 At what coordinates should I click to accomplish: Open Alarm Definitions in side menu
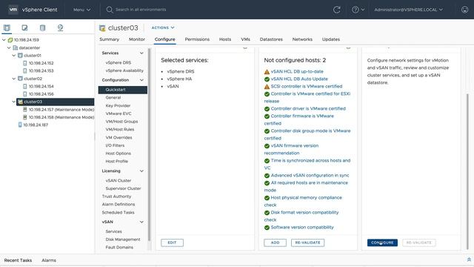tap(118, 205)
